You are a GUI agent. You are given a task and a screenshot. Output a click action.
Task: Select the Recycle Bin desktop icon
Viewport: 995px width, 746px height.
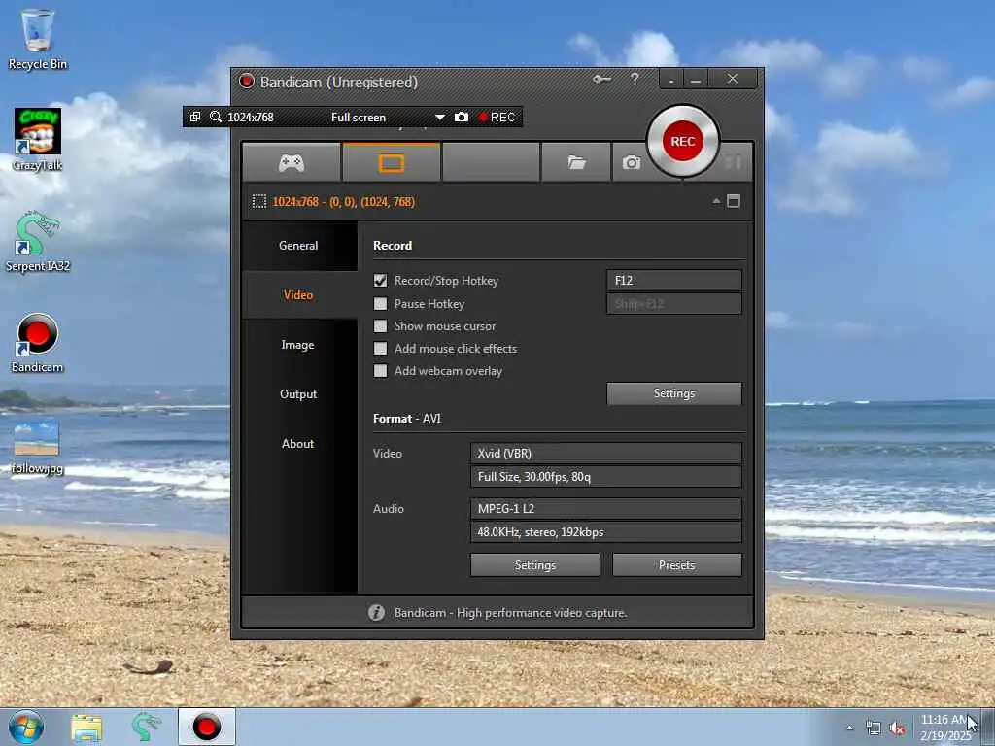point(38,39)
